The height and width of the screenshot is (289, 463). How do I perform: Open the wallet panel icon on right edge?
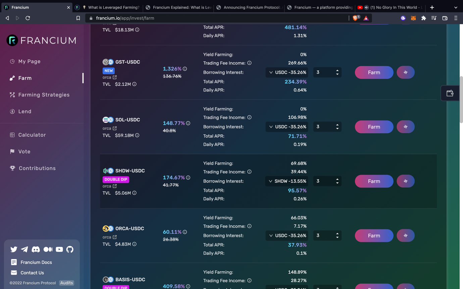[450, 93]
